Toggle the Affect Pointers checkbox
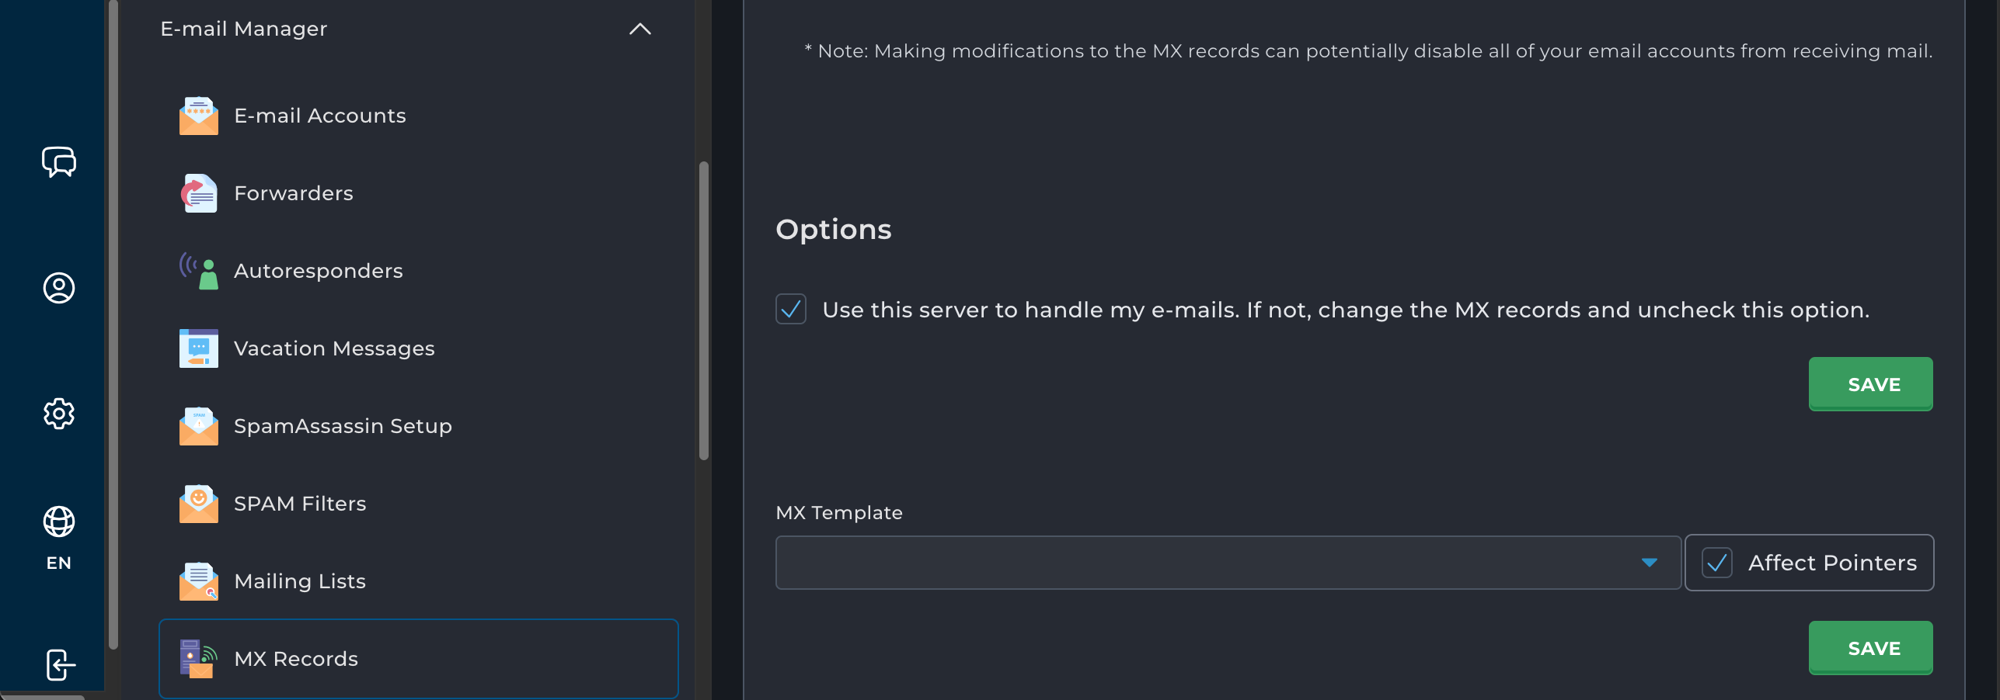Screen dimensions: 2000x700 tap(1717, 563)
